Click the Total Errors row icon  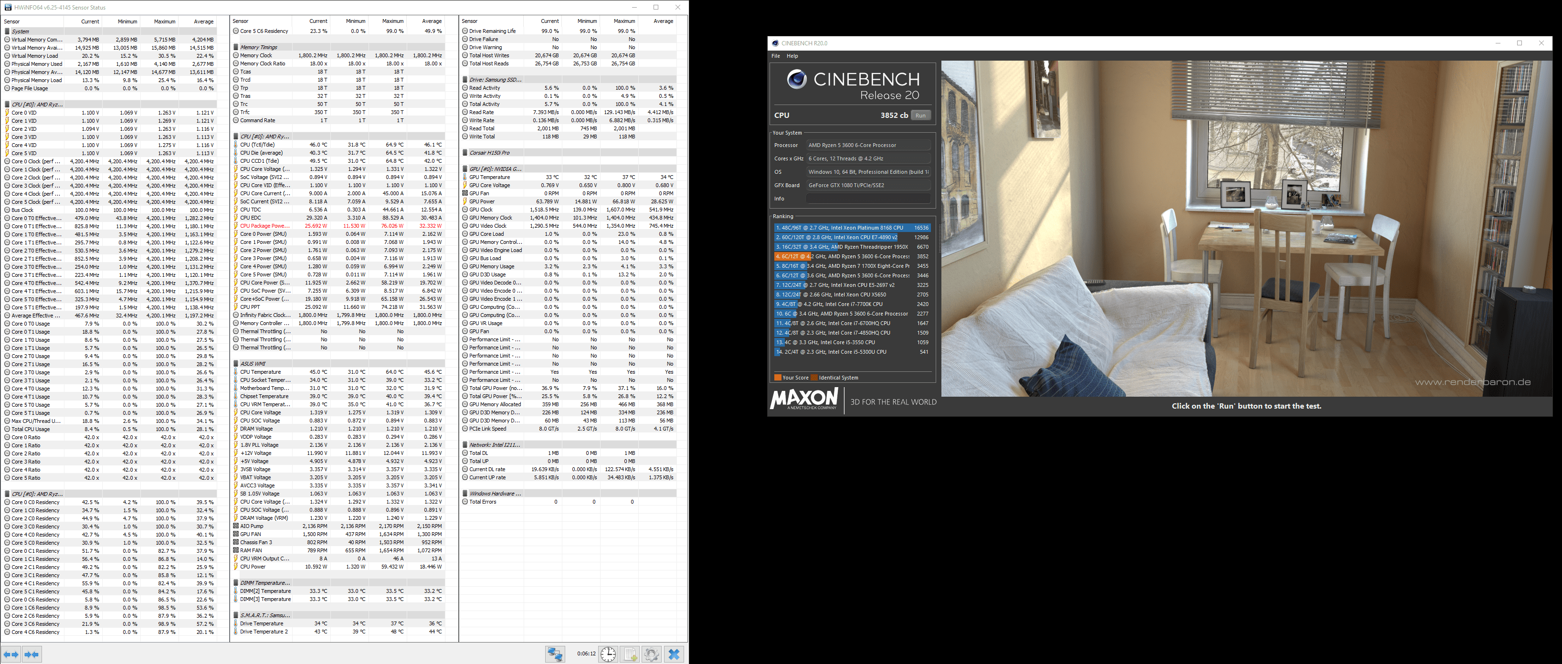pos(465,502)
